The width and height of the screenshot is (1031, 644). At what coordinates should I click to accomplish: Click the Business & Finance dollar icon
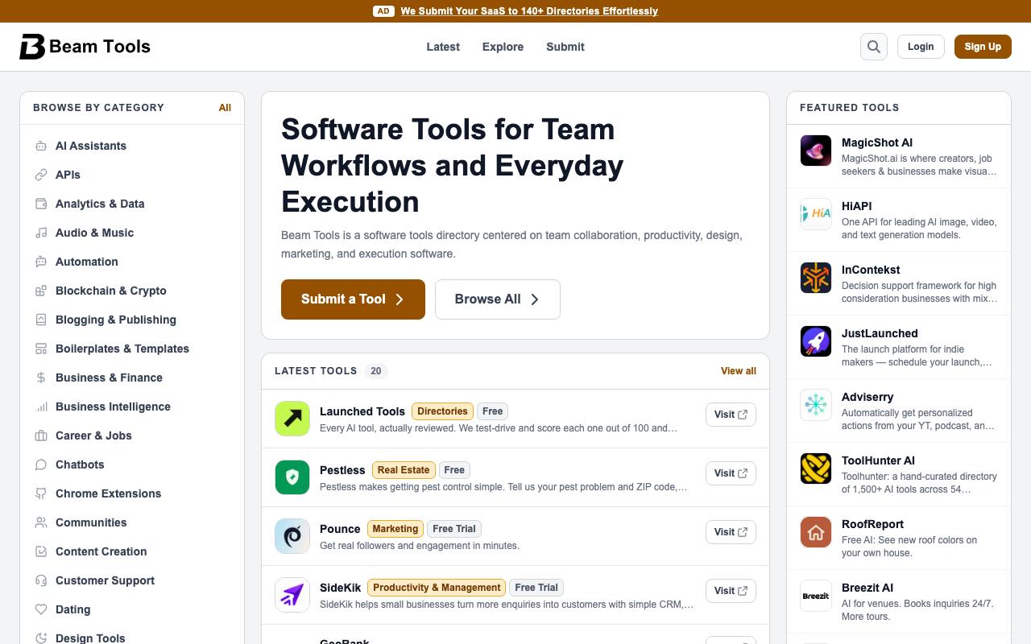(41, 378)
